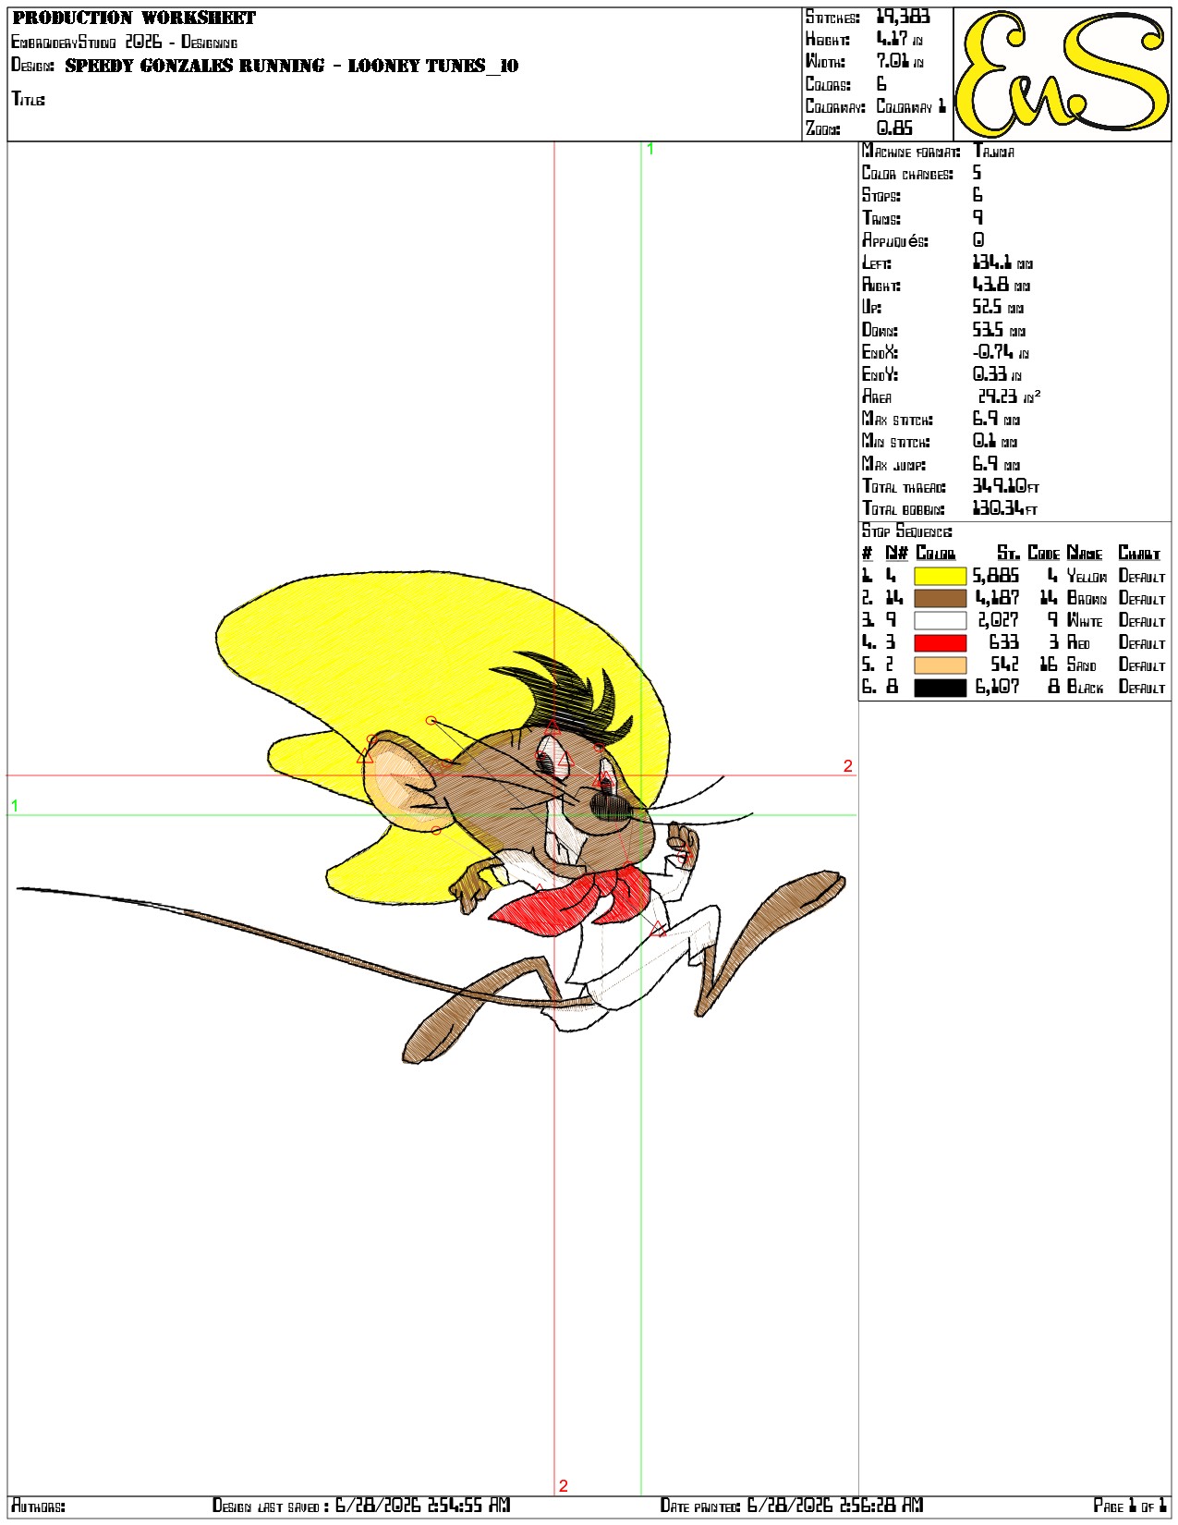
Task: Click the Yellow thread name
Action: click(1087, 576)
